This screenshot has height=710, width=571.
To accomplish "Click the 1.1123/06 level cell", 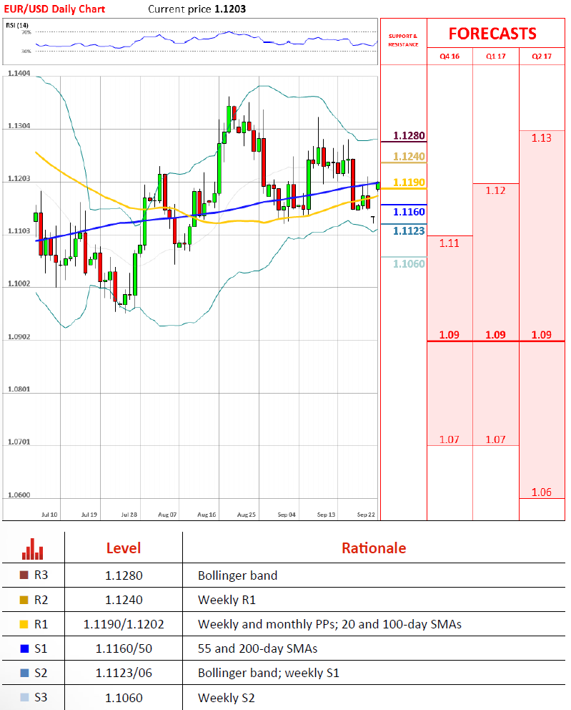I will 124,673.
